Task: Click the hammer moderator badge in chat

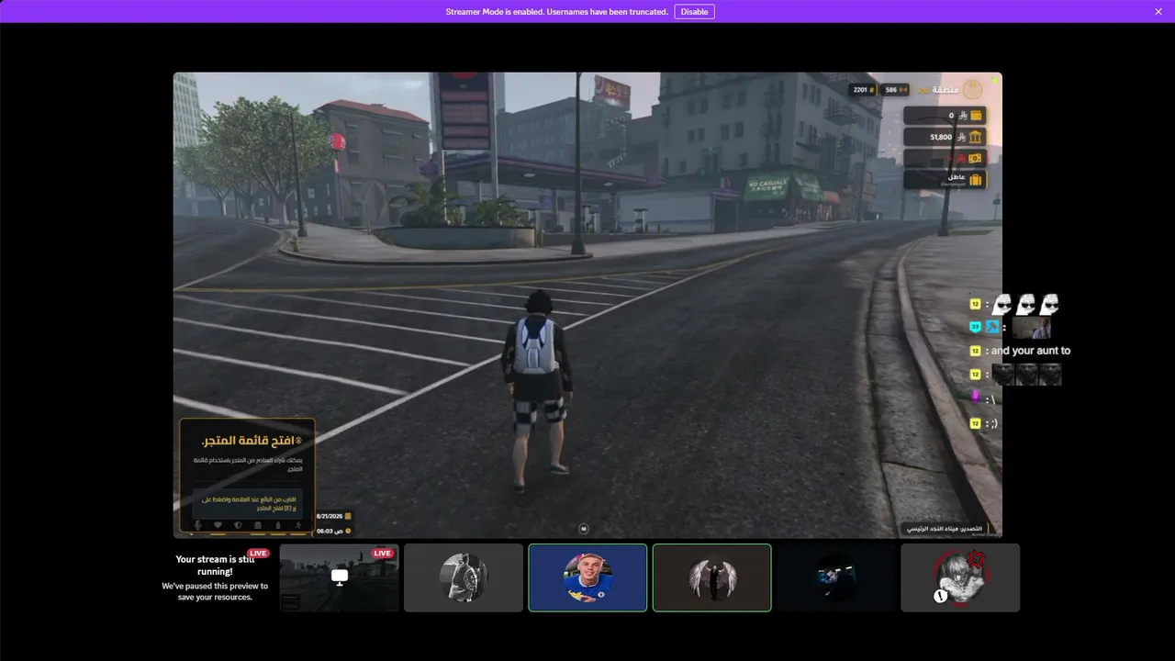Action: 992,326
